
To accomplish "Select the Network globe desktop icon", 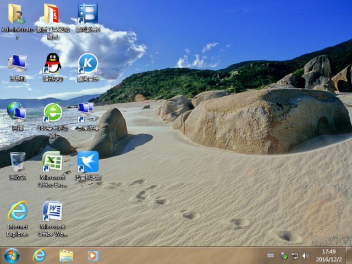I will 17,113.
